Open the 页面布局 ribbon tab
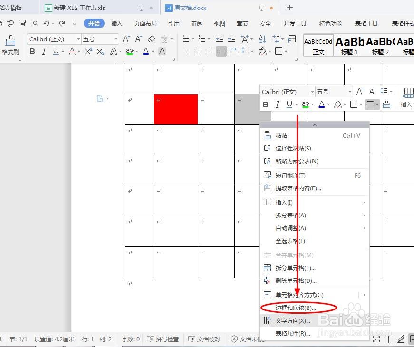 tap(145, 23)
